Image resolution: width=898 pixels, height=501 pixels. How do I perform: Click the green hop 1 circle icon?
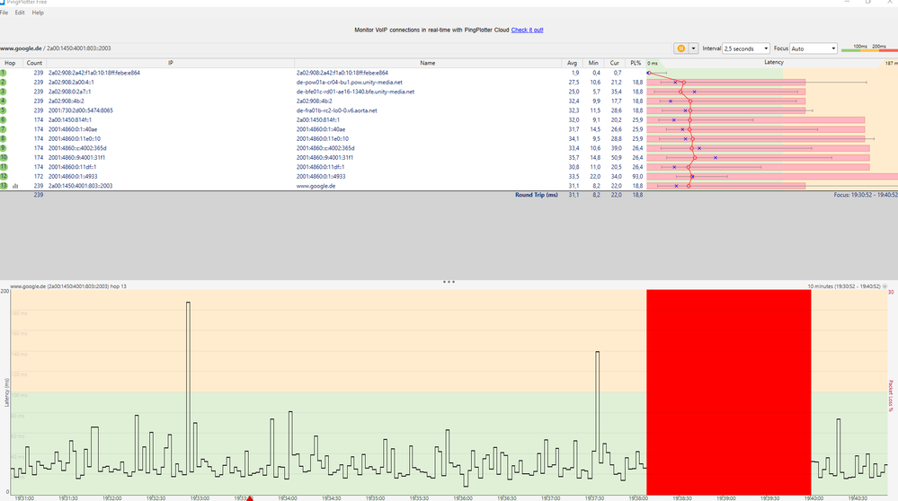[x=3, y=73]
